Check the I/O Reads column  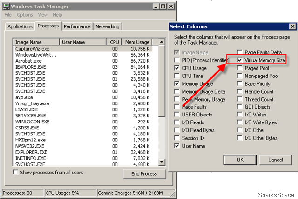click(177, 122)
